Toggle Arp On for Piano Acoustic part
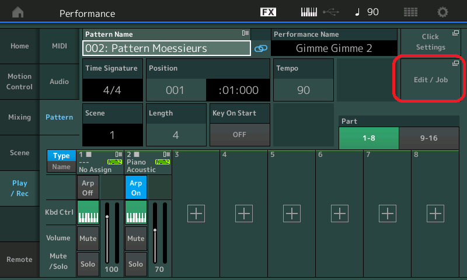Screen dimensions: 467x280 coord(135,188)
